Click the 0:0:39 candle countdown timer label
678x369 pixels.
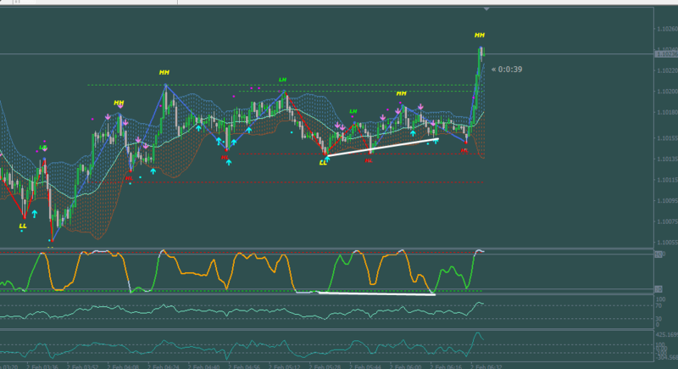pyautogui.click(x=507, y=70)
